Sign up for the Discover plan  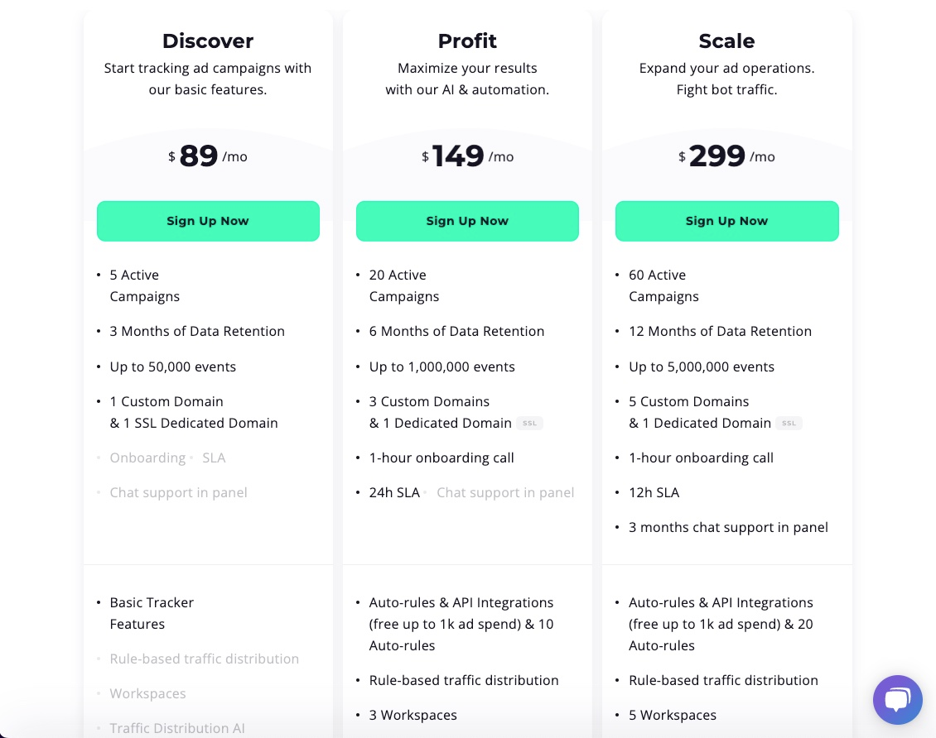click(x=208, y=221)
